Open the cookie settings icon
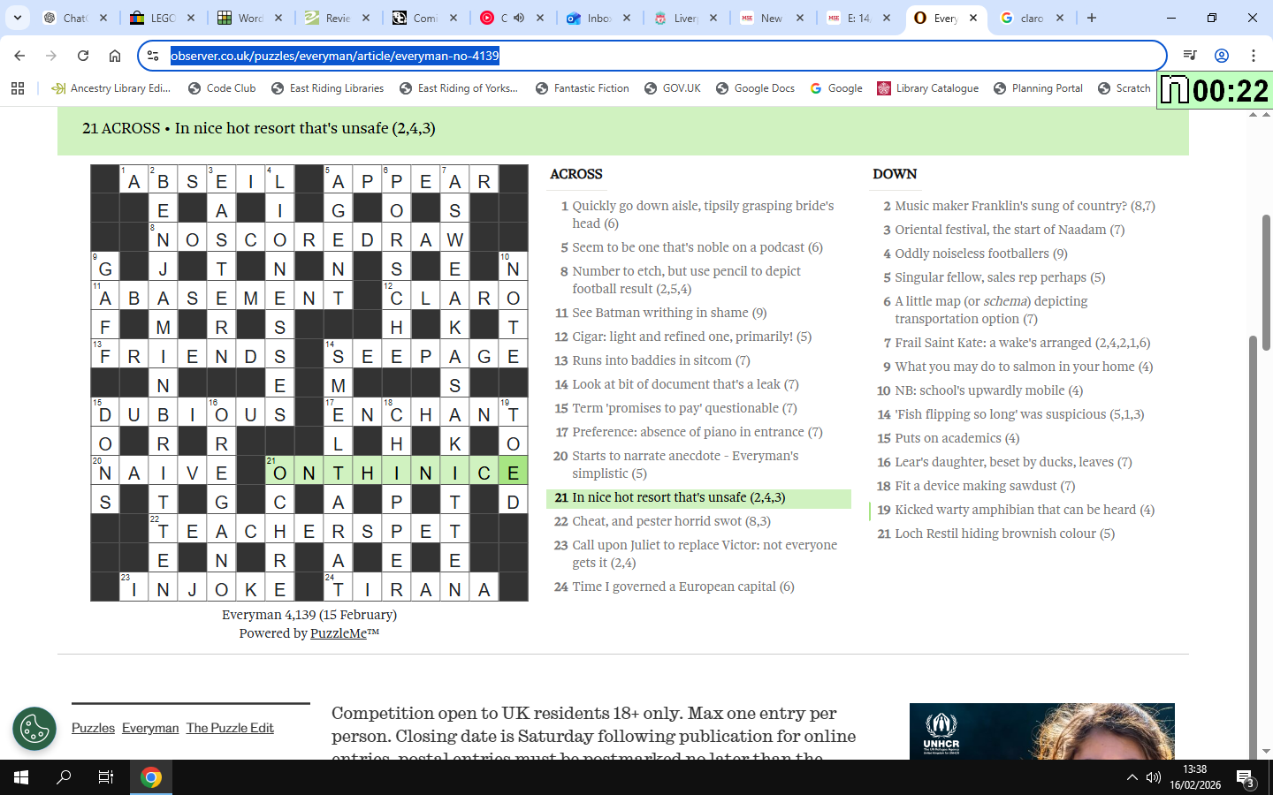The height and width of the screenshot is (795, 1273). pos(34,729)
